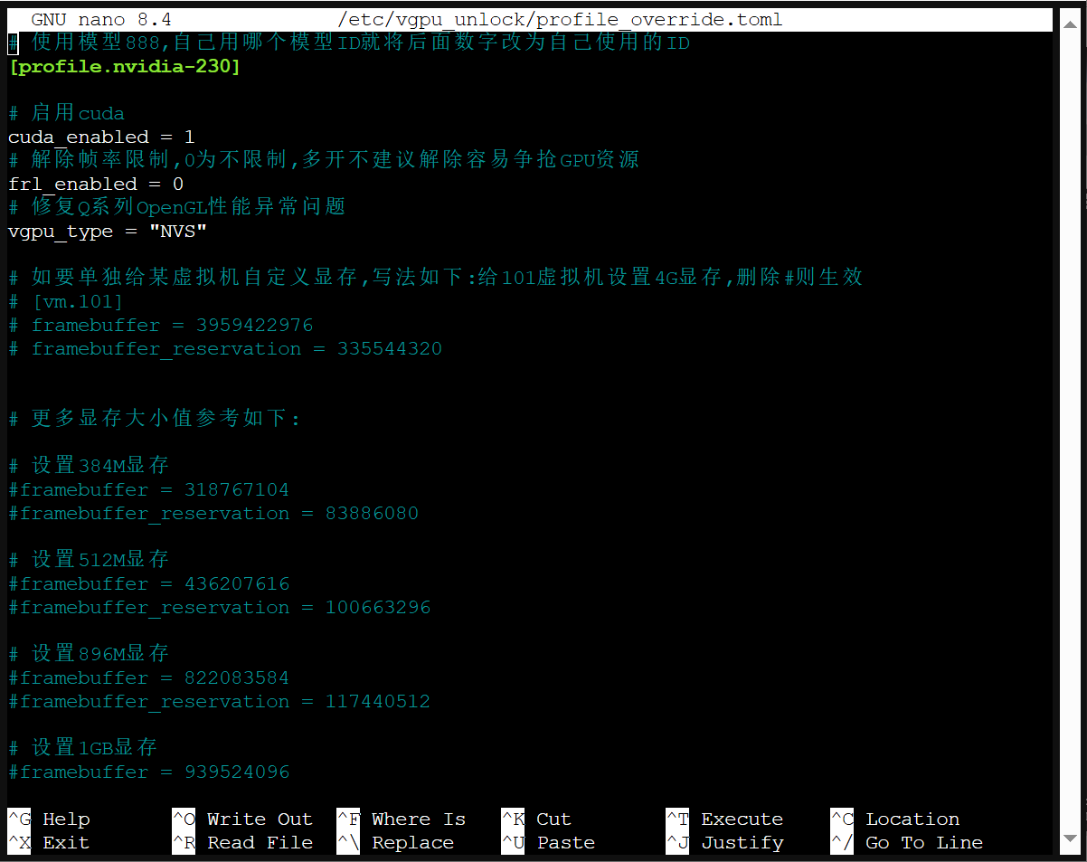This screenshot has width=1087, height=862.
Task: Select the ^O Write Out shortcut
Action: tap(242, 819)
